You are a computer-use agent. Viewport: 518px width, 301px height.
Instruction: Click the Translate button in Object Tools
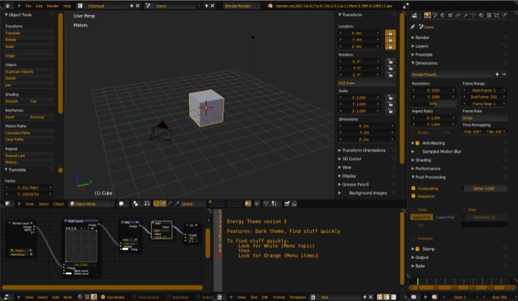[29, 33]
